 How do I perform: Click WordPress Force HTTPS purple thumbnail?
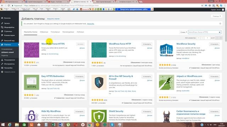point(32,50)
